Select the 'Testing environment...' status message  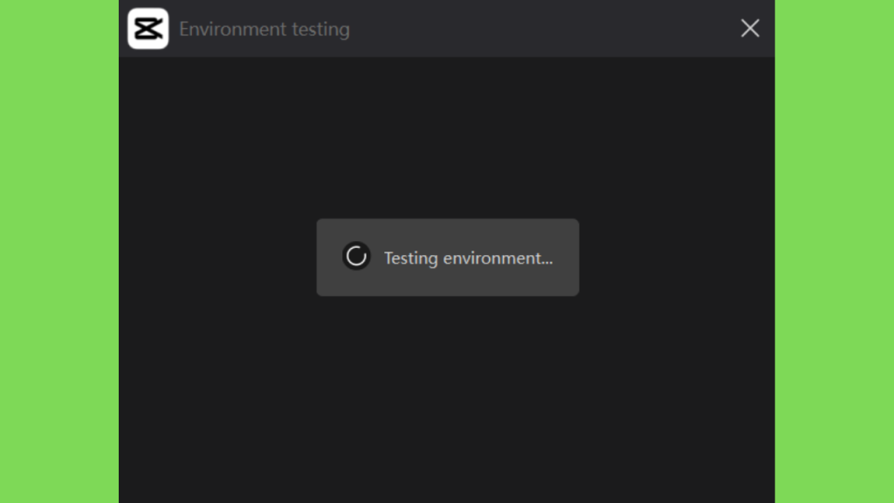(468, 258)
